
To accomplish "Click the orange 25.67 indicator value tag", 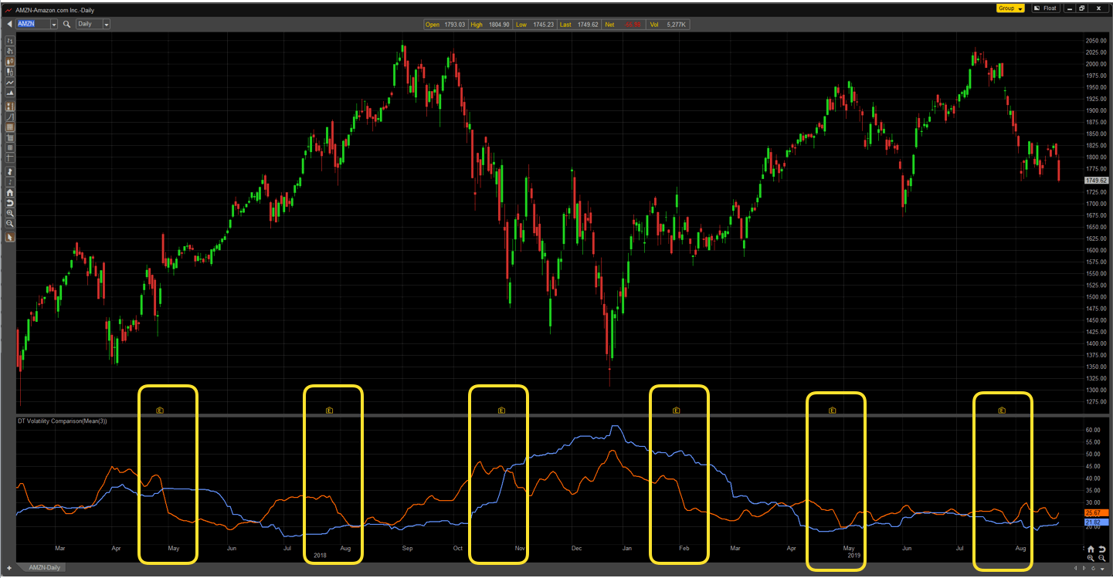I will tap(1097, 512).
